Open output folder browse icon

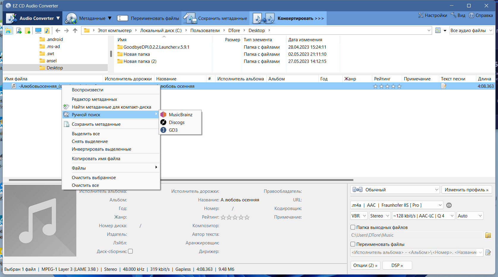point(488,235)
